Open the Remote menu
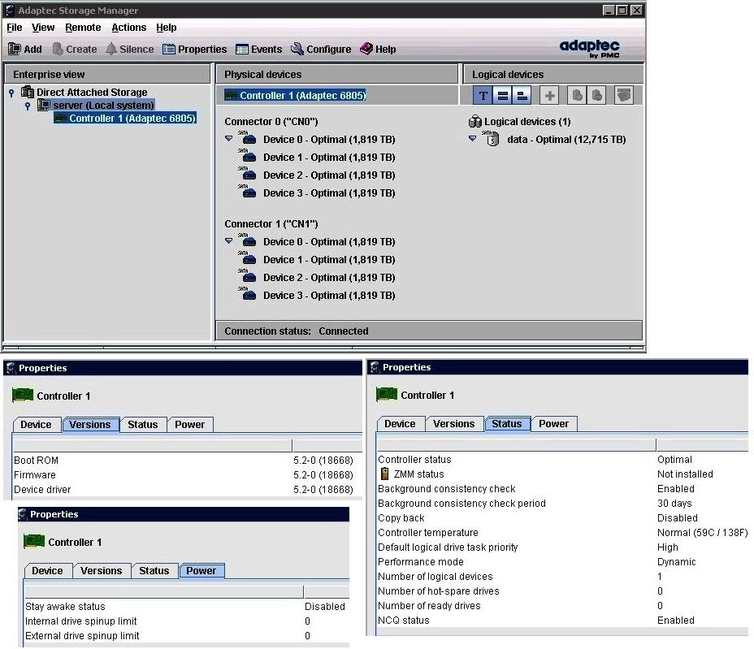 point(83,28)
